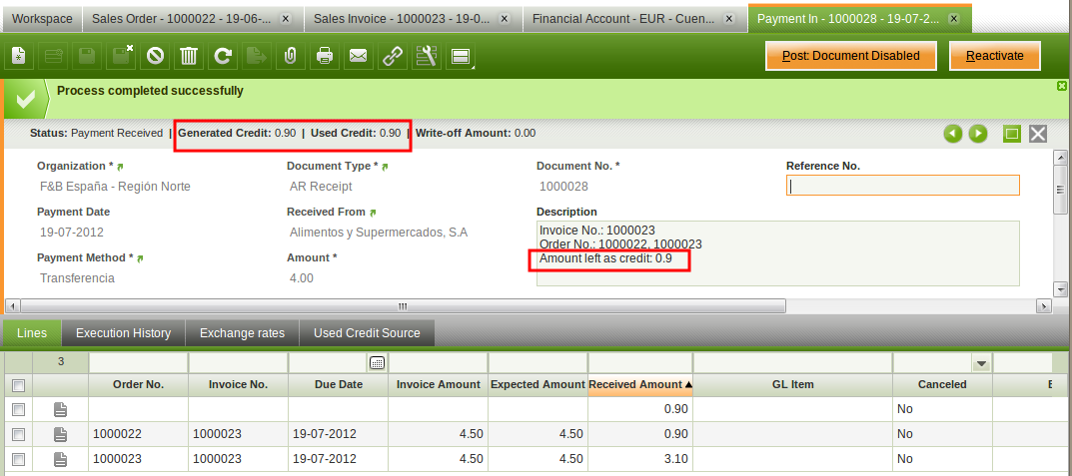Click into the Reference No. field
The height and width of the screenshot is (476, 1072).
click(x=902, y=186)
